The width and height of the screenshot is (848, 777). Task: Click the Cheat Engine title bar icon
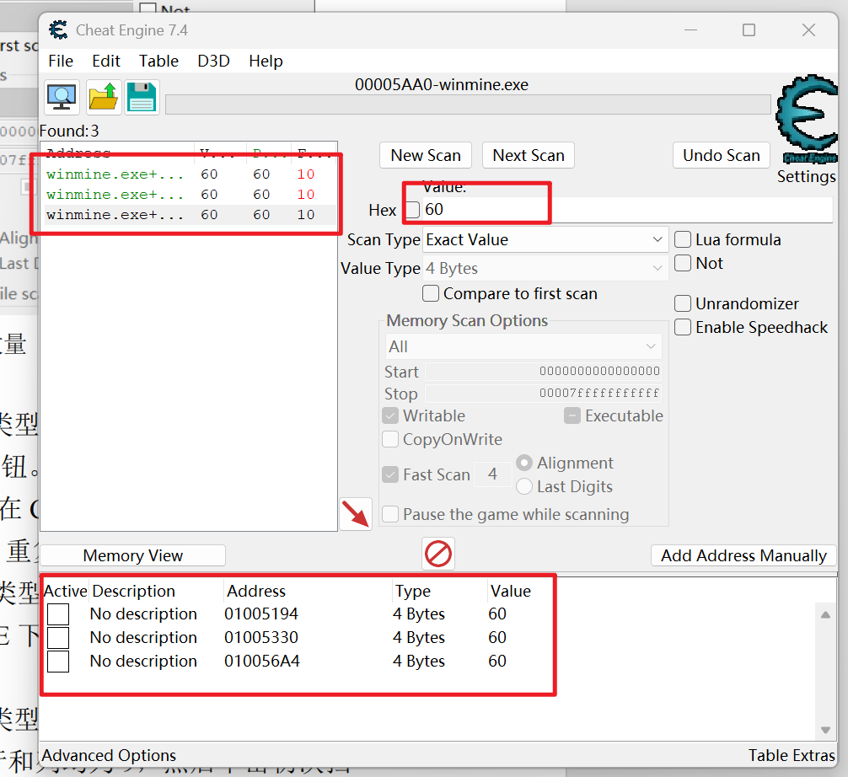pos(58,29)
